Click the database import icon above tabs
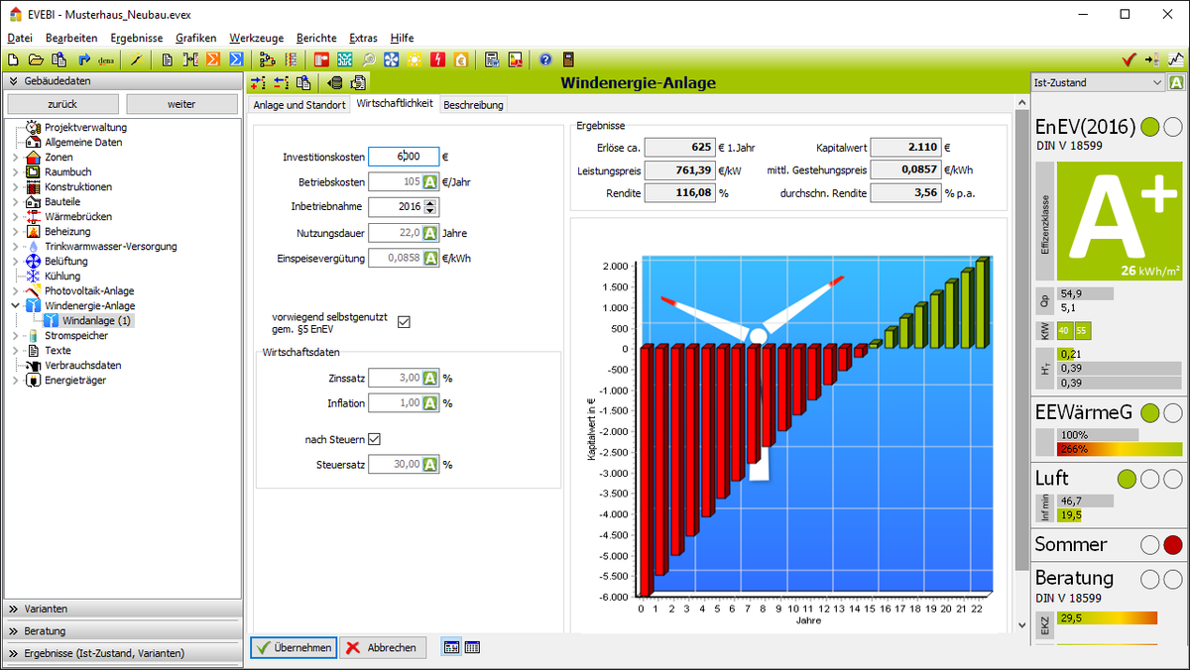Screen dimensions: 1190x670 [x=335, y=83]
